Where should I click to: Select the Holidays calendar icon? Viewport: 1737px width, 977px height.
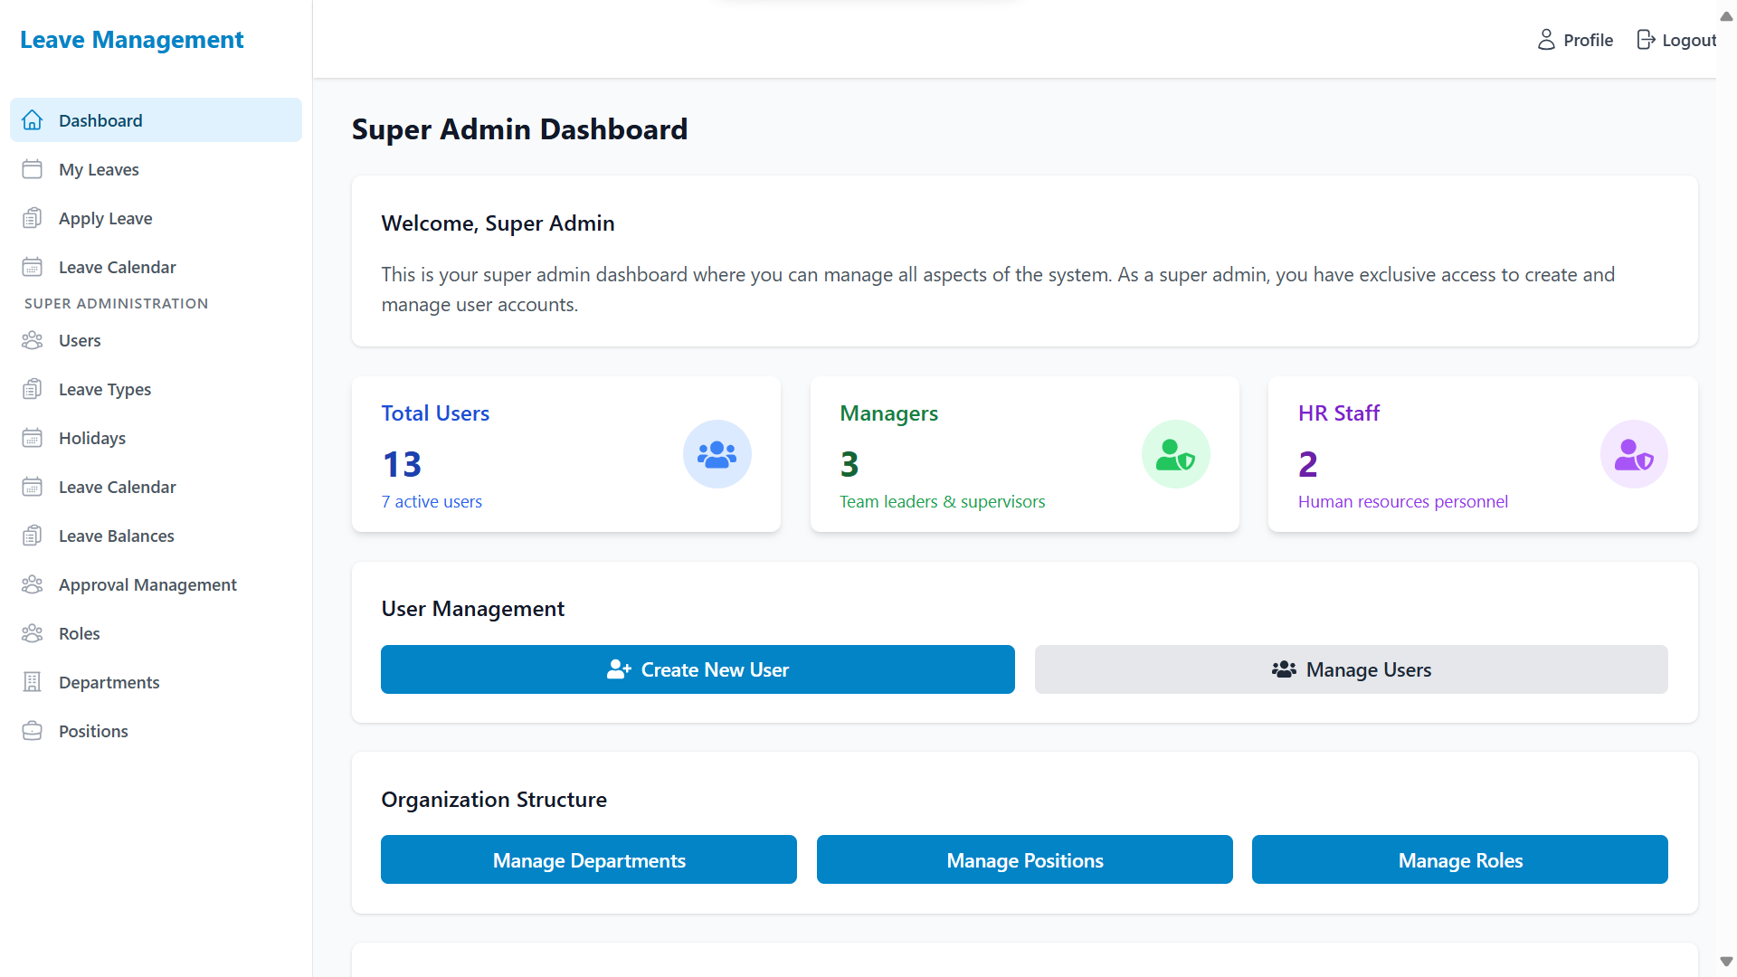(33, 438)
